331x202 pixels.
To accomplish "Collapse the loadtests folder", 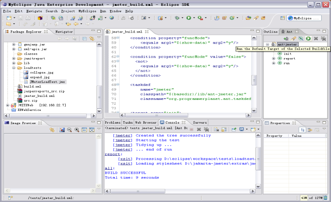I will pos(14,68).
